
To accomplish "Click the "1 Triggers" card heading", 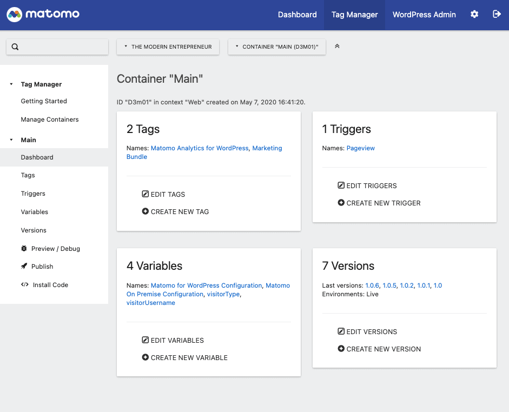I will 346,129.
